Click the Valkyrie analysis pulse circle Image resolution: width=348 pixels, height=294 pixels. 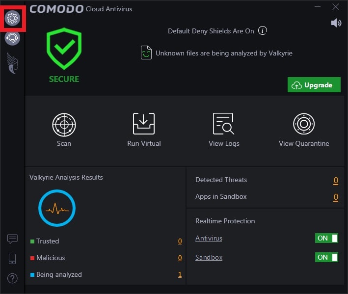tap(57, 208)
